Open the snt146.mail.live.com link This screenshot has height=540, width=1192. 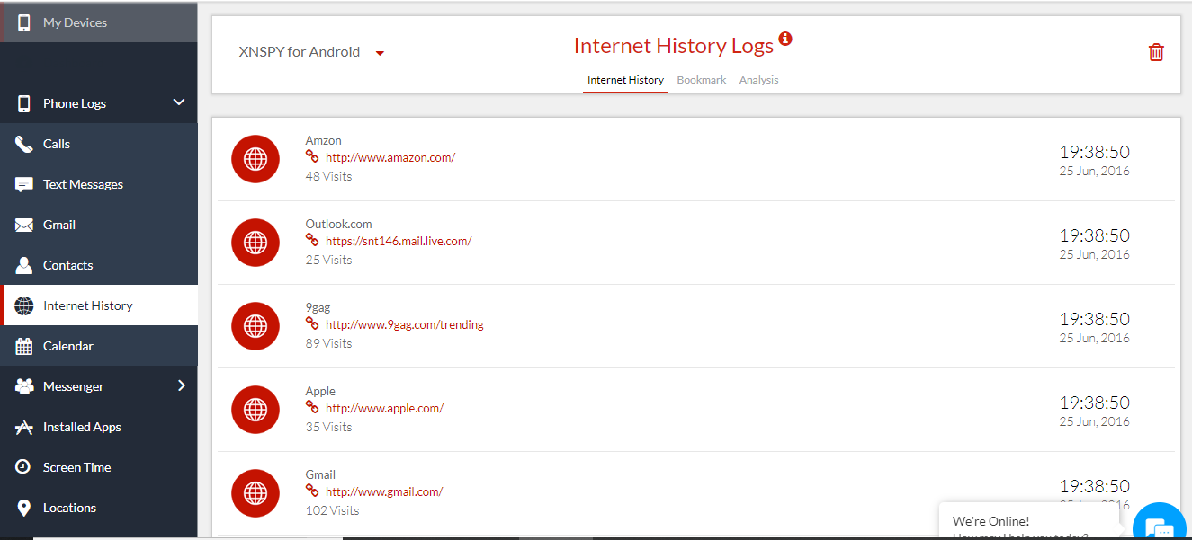(x=399, y=241)
